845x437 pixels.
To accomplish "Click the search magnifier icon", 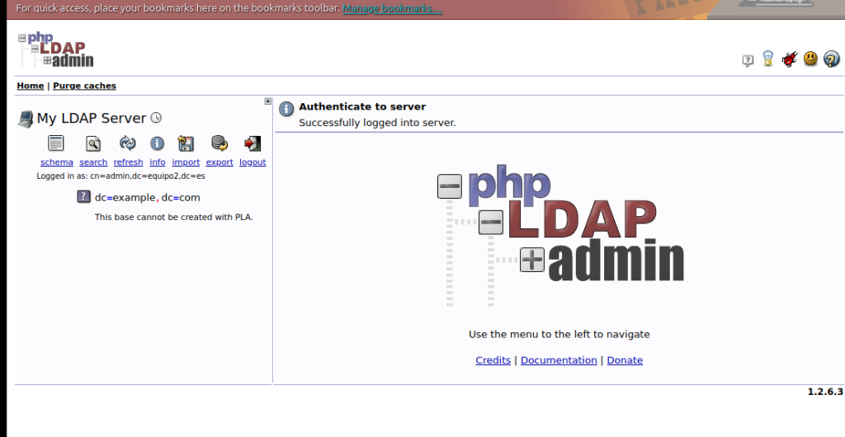I will (93, 143).
